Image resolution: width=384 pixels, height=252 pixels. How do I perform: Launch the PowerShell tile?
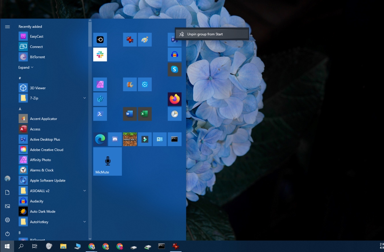click(100, 114)
